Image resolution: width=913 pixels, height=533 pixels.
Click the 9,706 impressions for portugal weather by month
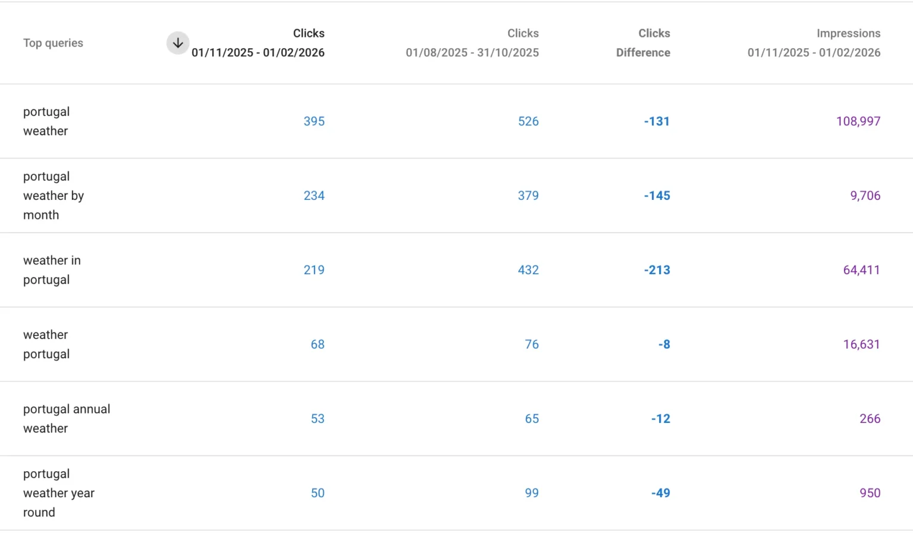pos(865,195)
